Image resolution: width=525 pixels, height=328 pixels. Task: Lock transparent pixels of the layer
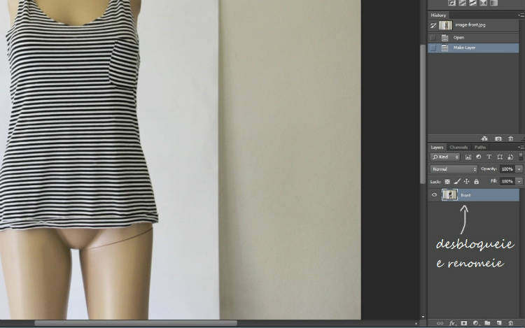point(447,182)
